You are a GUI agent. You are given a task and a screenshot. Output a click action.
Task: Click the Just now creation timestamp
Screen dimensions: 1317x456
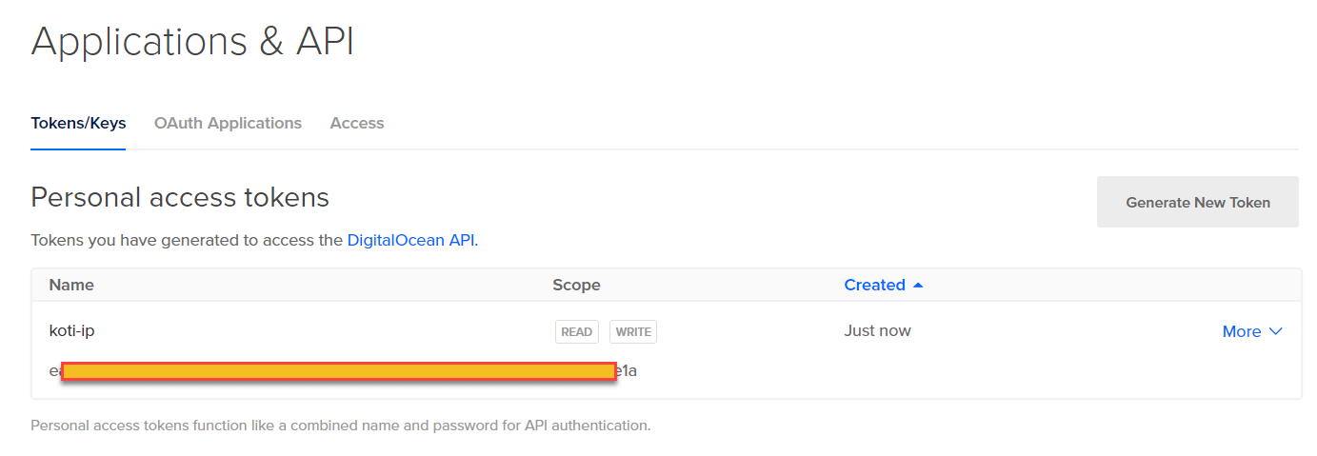pyautogui.click(x=877, y=330)
